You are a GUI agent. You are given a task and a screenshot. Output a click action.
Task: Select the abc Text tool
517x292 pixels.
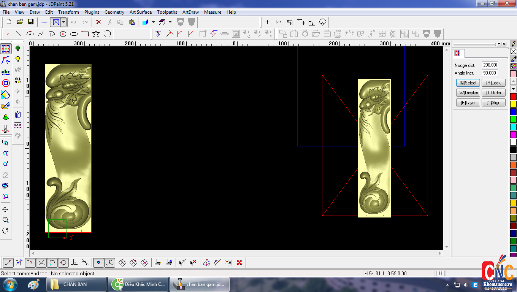[x=6, y=72]
